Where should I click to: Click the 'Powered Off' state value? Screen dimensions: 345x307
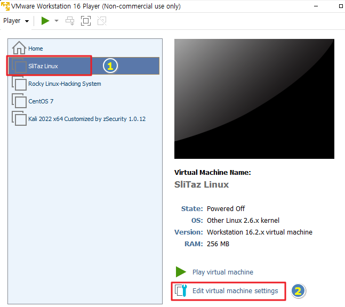pyautogui.click(x=226, y=208)
